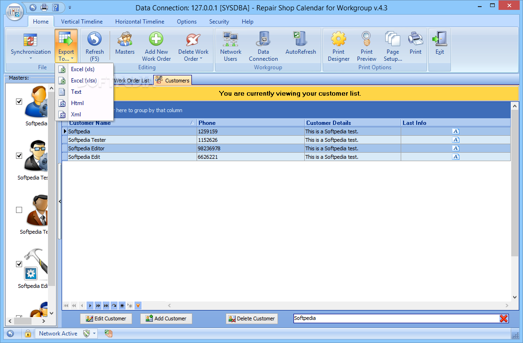The height and width of the screenshot is (343, 523).
Task: Open the Help ribbon tab
Action: click(247, 21)
